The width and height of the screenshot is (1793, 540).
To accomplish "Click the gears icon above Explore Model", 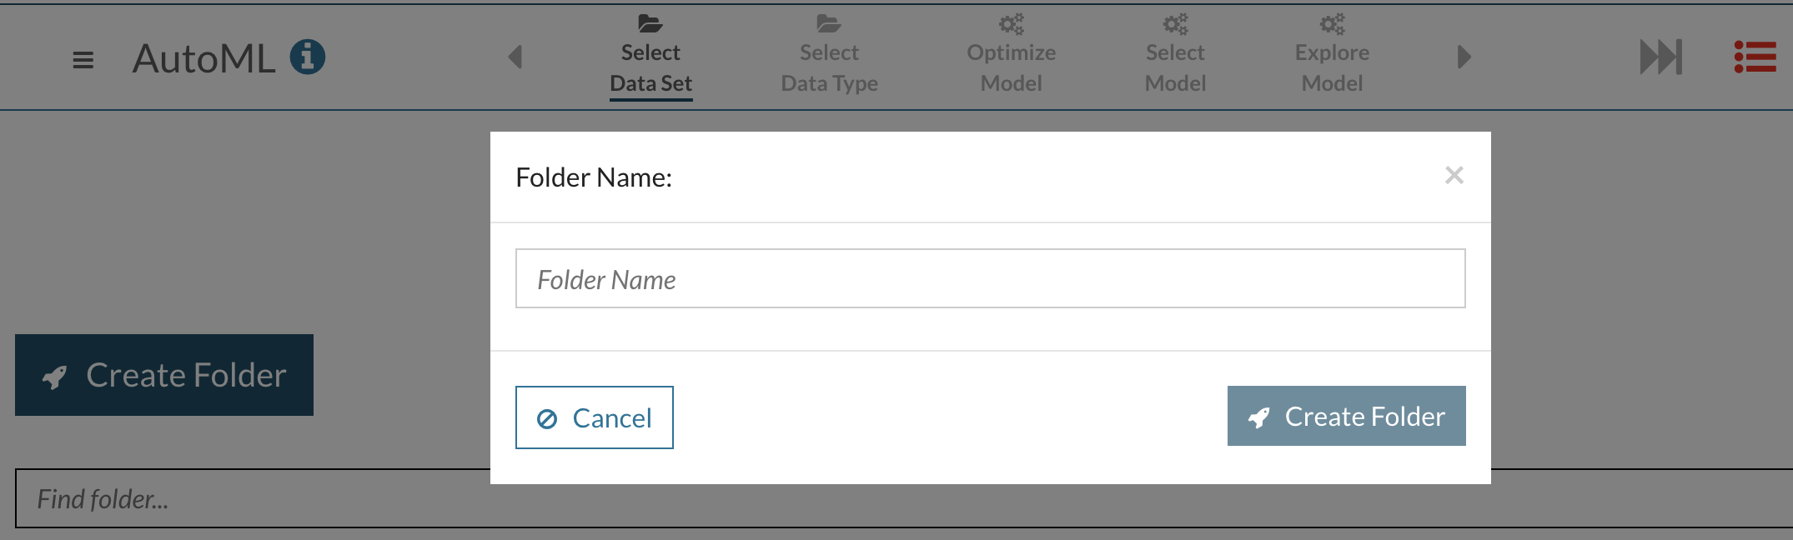I will [1332, 23].
